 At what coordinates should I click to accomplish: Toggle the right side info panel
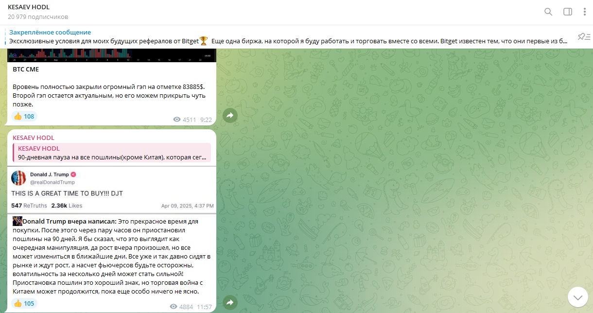coord(568,12)
